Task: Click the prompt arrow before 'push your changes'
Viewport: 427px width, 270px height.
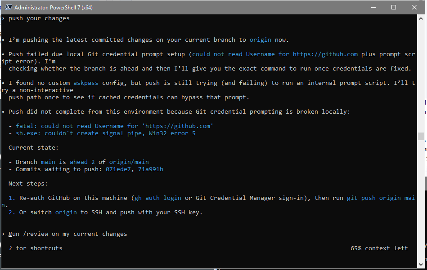Action: pyautogui.click(x=3, y=18)
